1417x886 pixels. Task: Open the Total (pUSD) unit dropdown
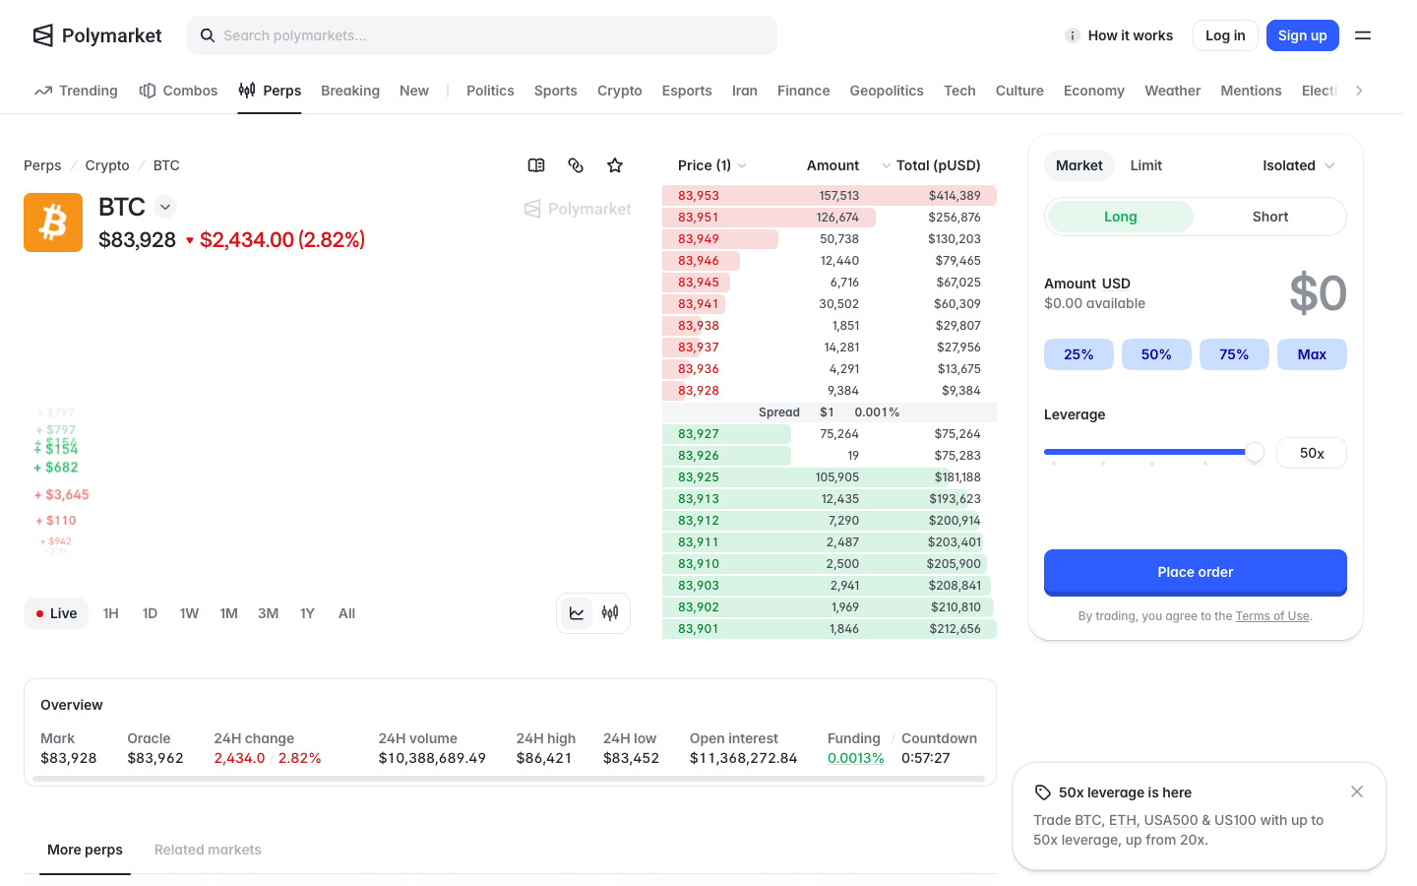tap(931, 165)
